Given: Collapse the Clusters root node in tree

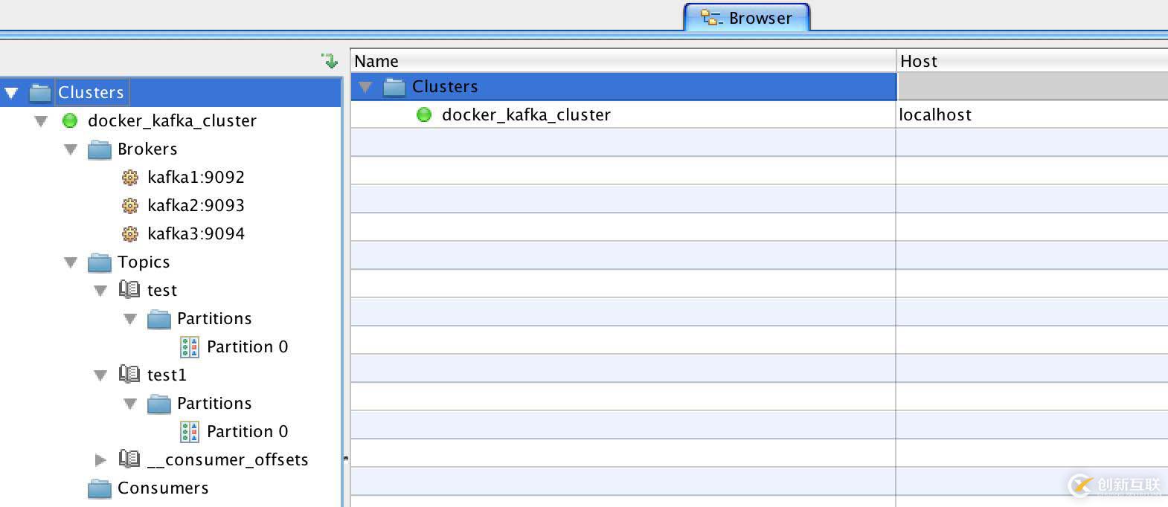Looking at the screenshot, I should coord(11,93).
